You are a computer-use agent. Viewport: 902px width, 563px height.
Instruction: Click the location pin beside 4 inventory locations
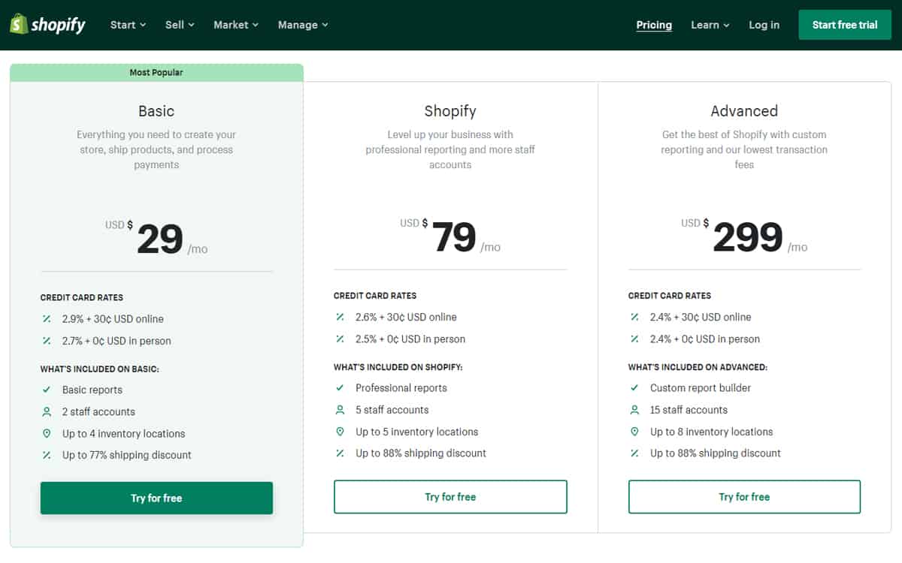tap(47, 433)
